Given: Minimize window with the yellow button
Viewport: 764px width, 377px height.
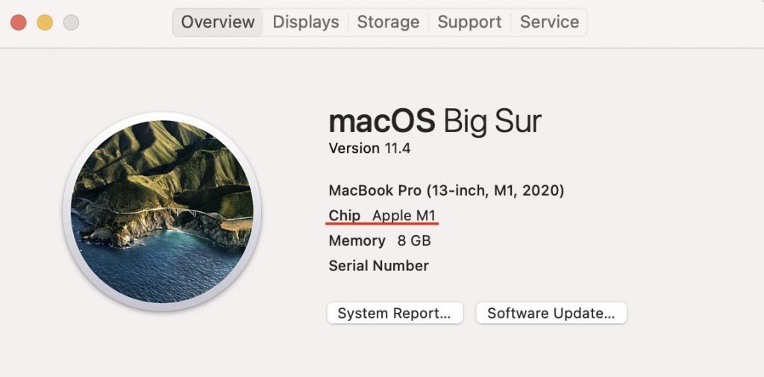Looking at the screenshot, I should pyautogui.click(x=45, y=22).
